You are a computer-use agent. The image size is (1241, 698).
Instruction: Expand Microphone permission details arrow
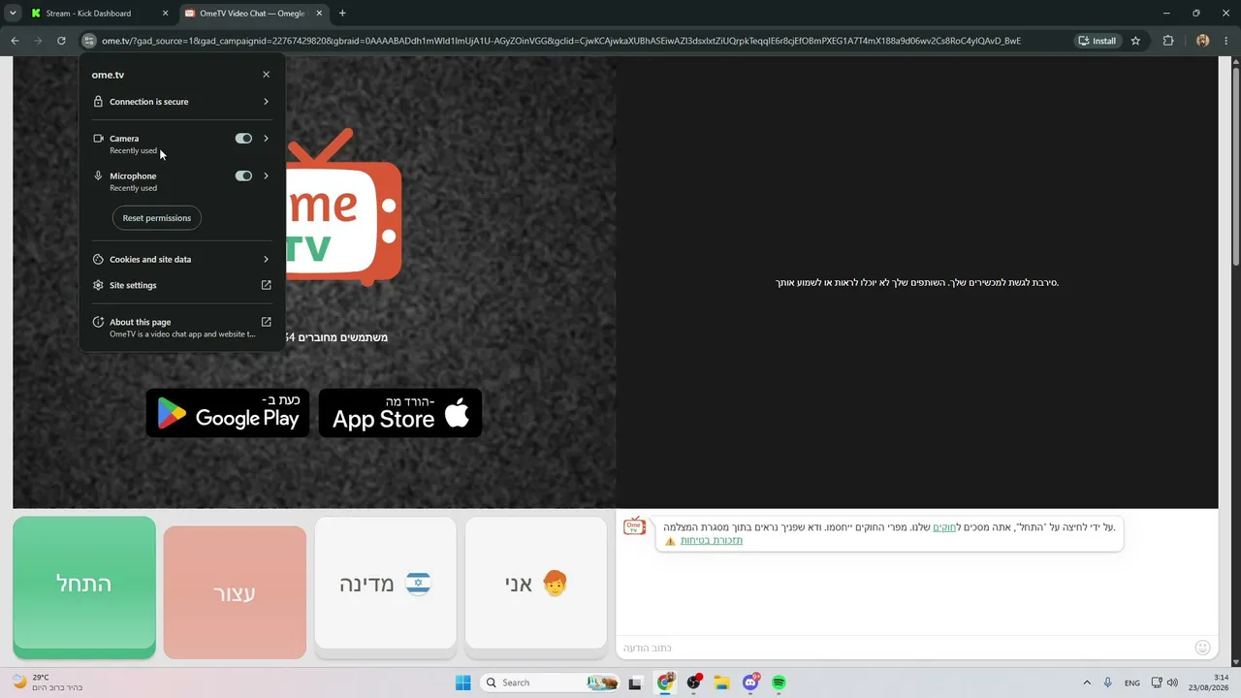266,176
